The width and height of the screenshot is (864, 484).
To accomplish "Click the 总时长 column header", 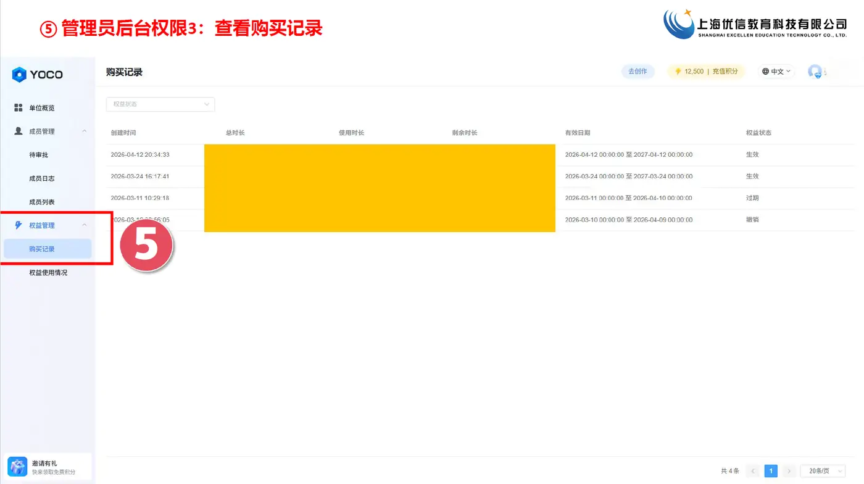I will point(235,133).
